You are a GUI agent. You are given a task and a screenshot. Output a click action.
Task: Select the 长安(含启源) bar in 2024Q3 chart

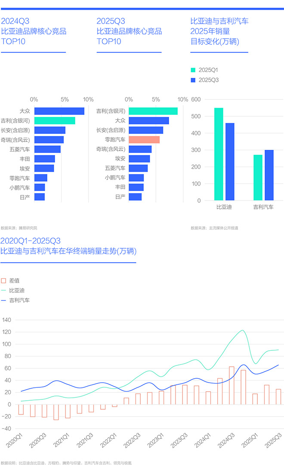50,130
